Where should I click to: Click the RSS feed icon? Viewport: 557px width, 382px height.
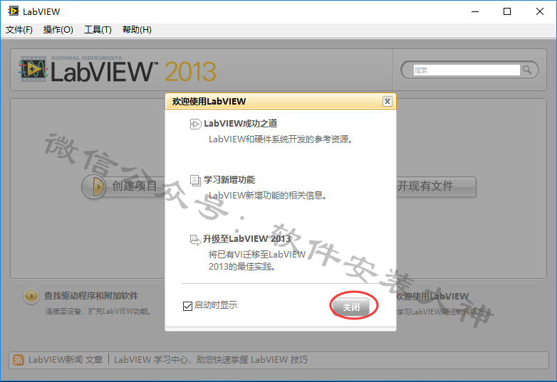point(19,360)
